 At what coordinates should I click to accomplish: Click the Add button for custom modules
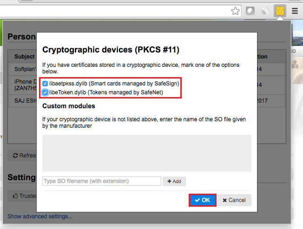tap(174, 181)
